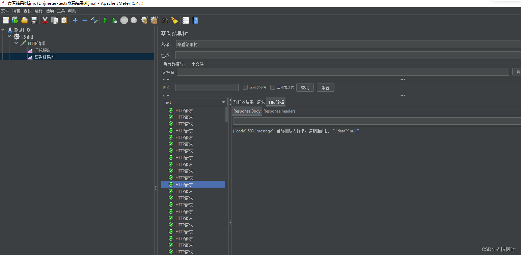The width and height of the screenshot is (521, 255).
Task: Open the Text renderer dropdown
Action: [194, 102]
